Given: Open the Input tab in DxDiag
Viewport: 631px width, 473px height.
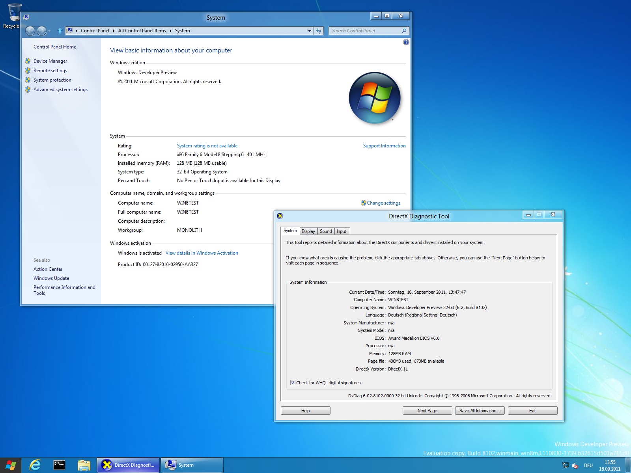Looking at the screenshot, I should pyautogui.click(x=341, y=231).
